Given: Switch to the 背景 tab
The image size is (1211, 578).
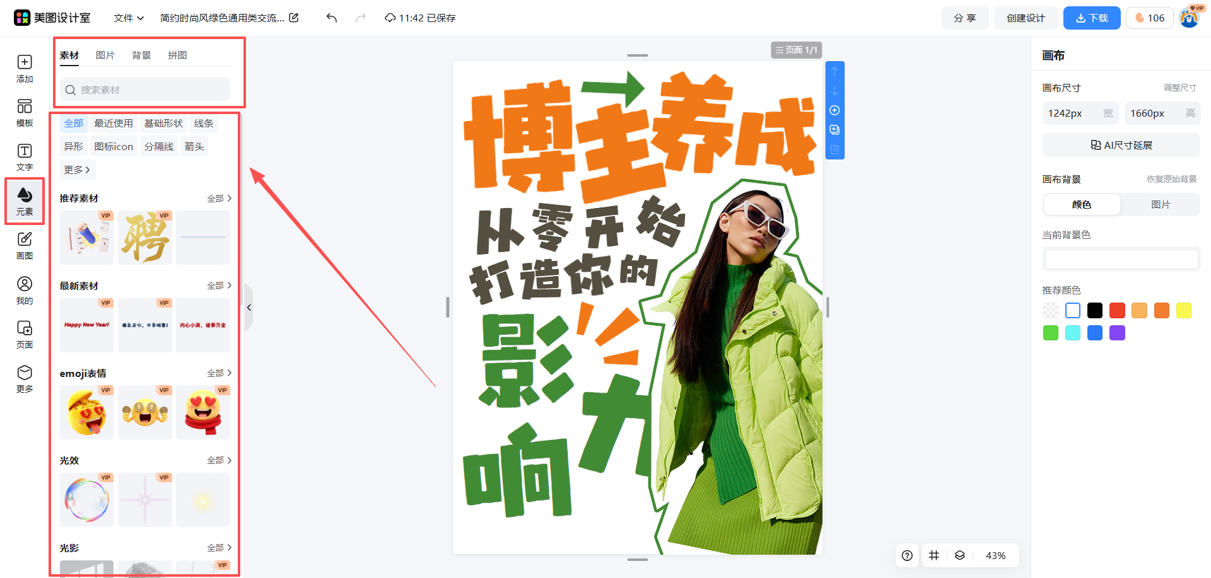Looking at the screenshot, I should [141, 55].
